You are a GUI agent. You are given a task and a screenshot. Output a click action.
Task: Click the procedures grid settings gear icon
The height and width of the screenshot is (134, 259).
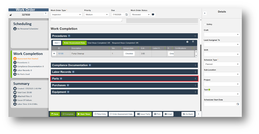(187, 42)
